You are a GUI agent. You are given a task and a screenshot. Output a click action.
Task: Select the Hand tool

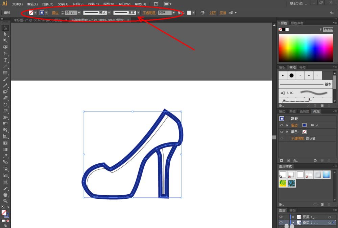point(5,195)
